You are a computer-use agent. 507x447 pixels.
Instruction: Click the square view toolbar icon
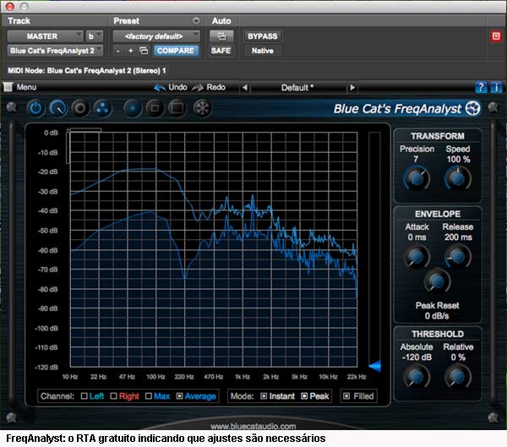tap(155, 108)
